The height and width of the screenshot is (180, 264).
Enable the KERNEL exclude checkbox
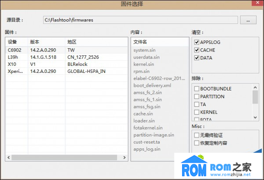pos(197,112)
